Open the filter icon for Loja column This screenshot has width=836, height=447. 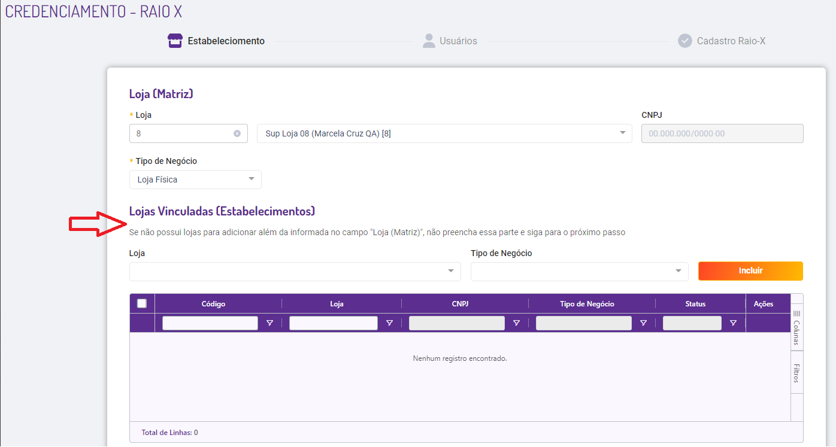389,323
